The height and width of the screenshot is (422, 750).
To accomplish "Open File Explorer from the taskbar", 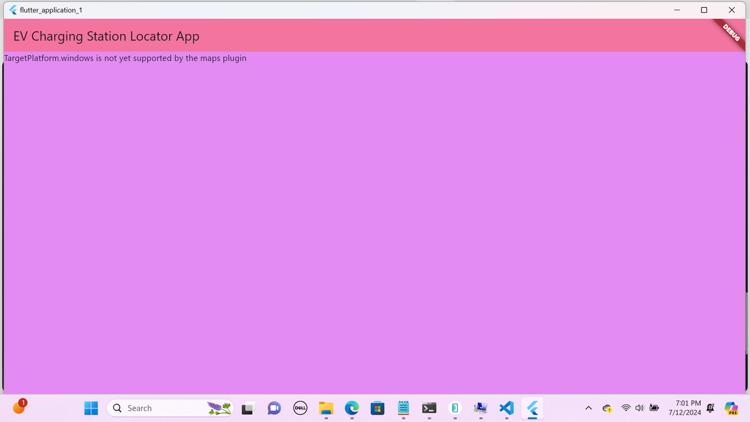I will 326,408.
